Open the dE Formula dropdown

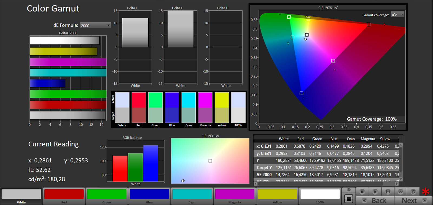click(96, 25)
